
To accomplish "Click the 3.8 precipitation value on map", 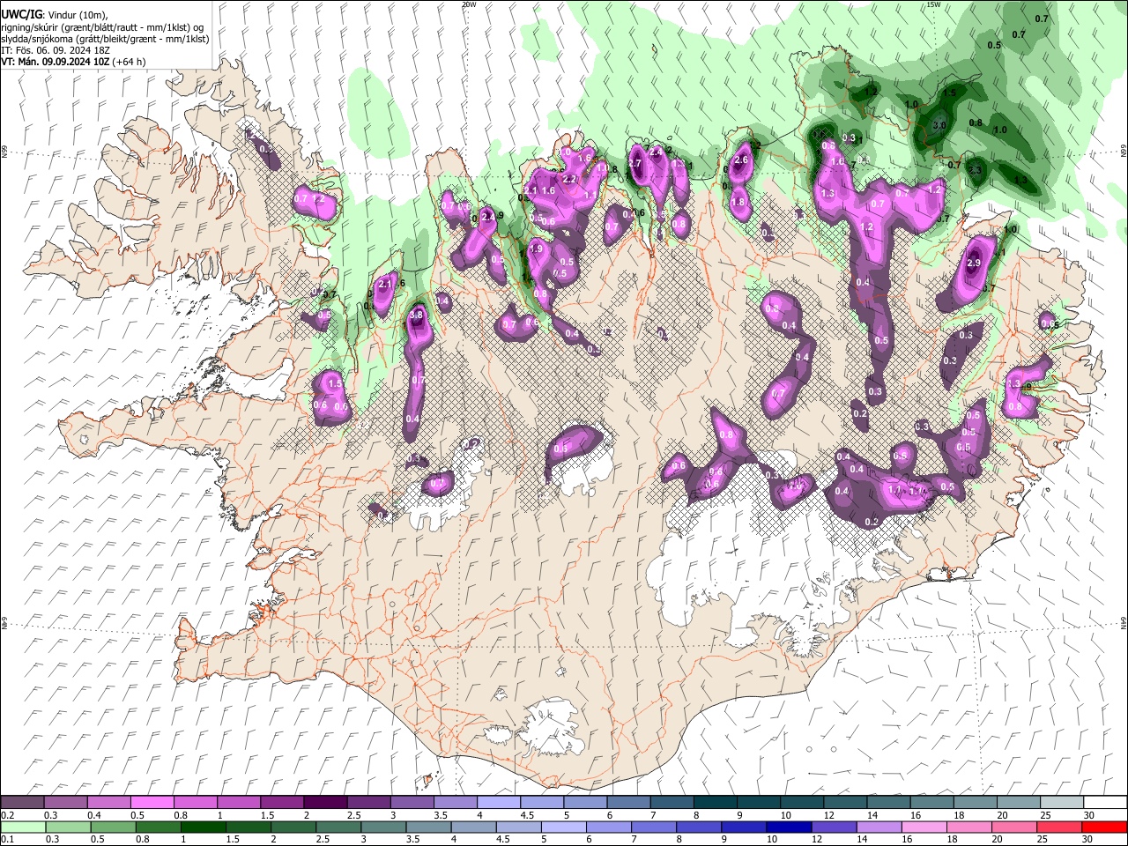I will (x=418, y=315).
